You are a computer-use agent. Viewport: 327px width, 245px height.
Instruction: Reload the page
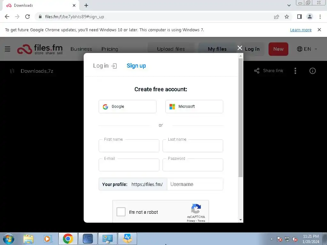27,17
